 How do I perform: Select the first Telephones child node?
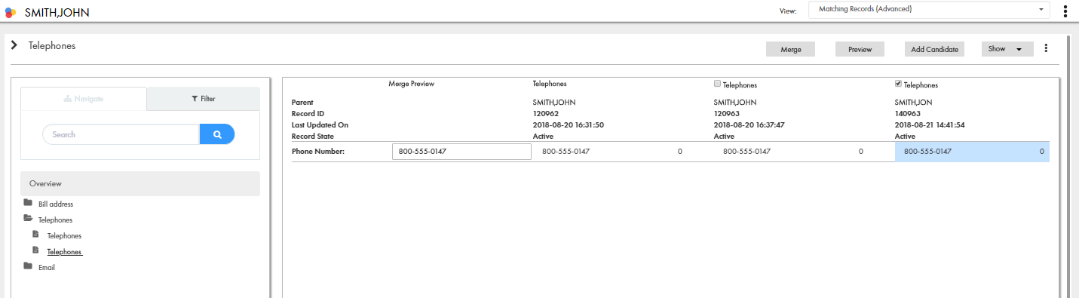click(64, 236)
